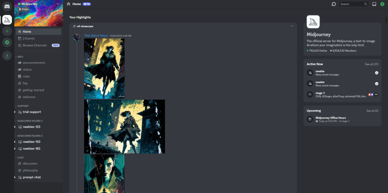
Task: Click the green Help question mark icon
Action: [x=382, y=4]
